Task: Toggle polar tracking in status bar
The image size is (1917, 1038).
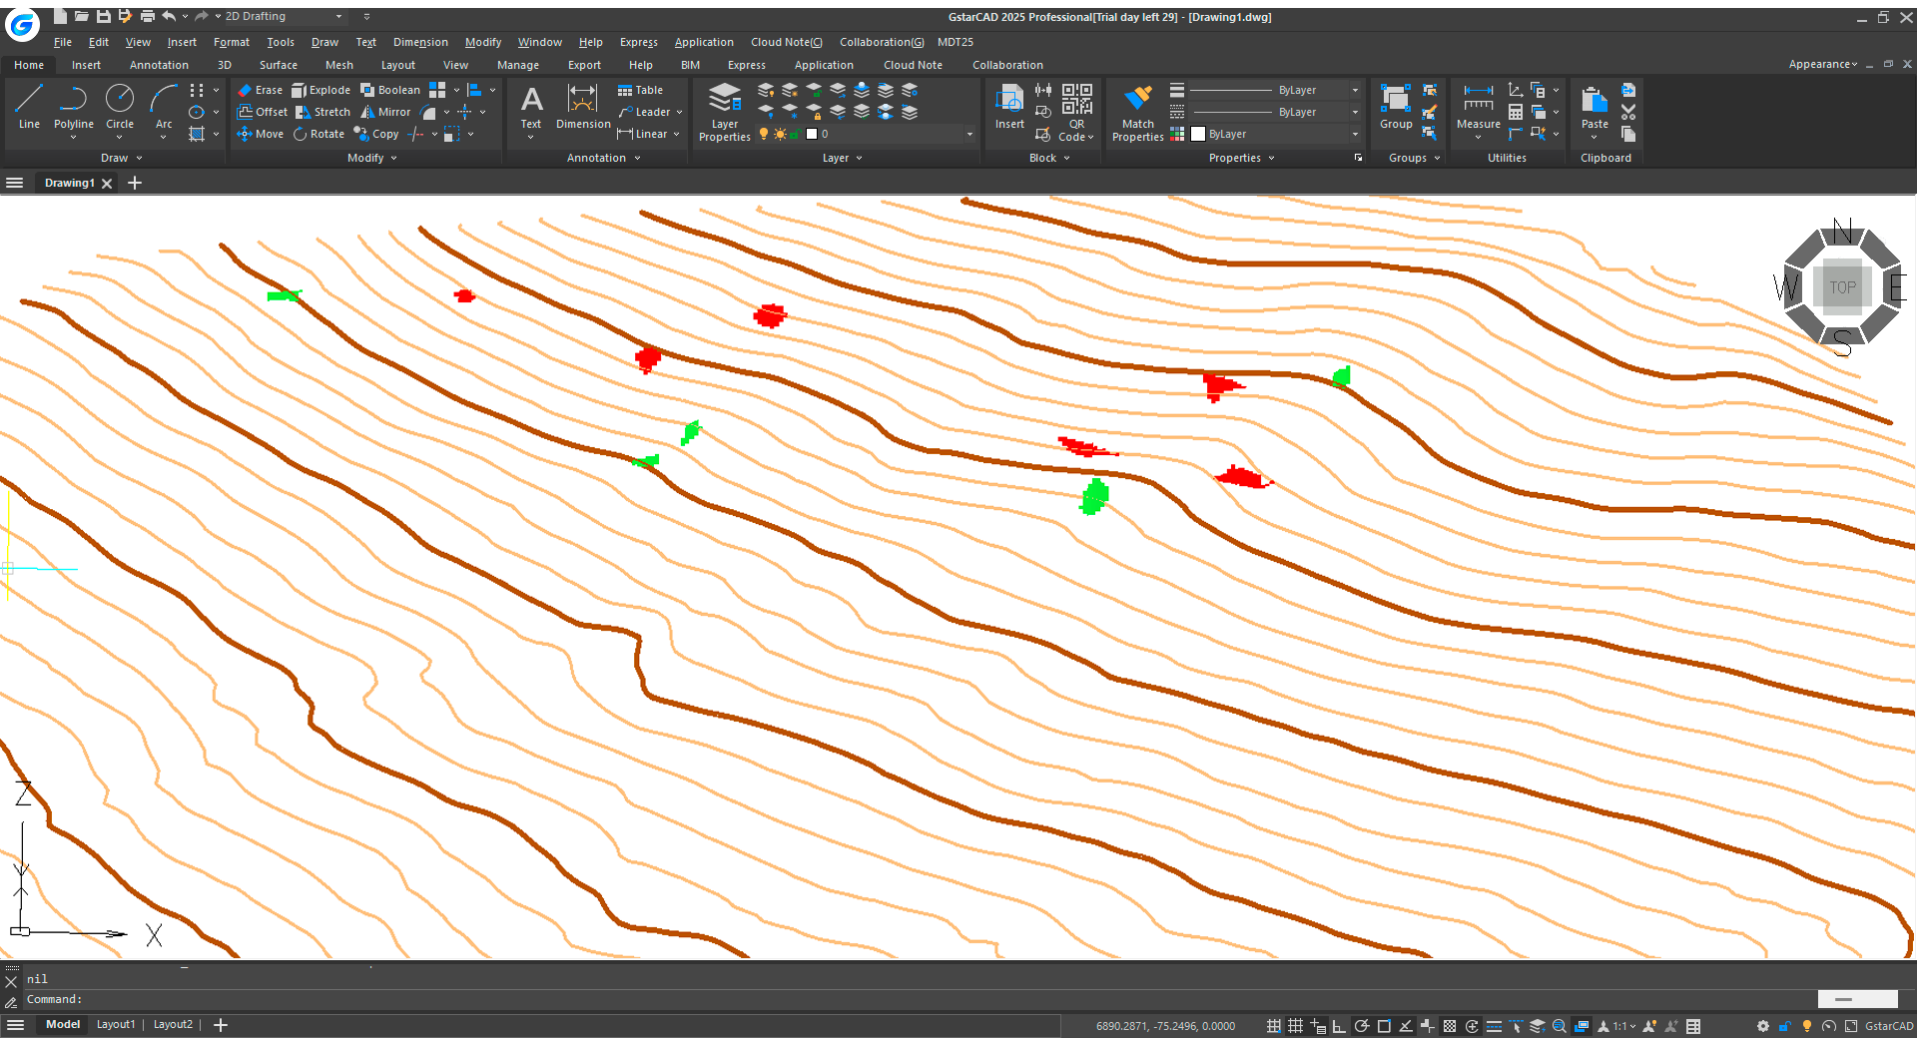Action: 1361,1026
